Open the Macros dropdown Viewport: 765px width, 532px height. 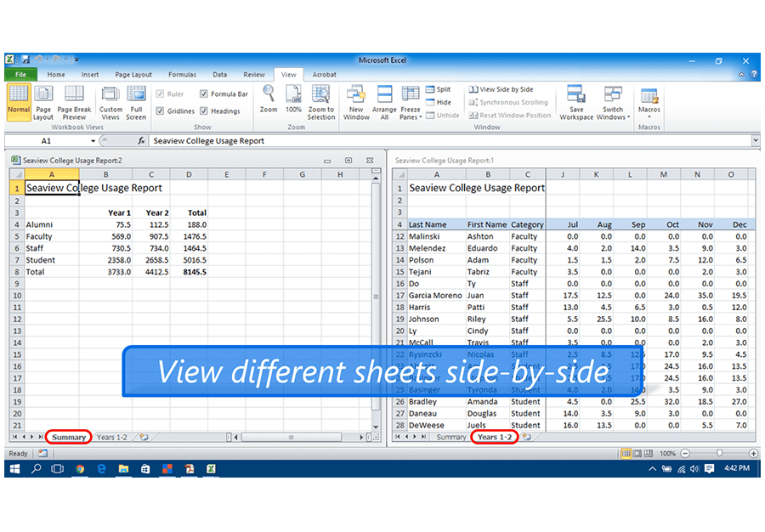pyautogui.click(x=649, y=102)
